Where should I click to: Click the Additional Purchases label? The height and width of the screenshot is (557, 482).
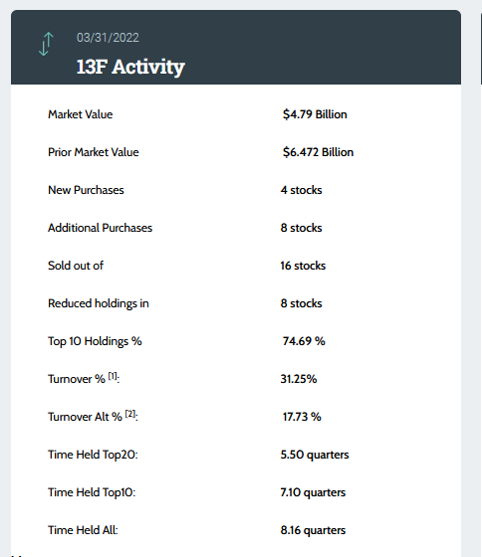tap(100, 228)
